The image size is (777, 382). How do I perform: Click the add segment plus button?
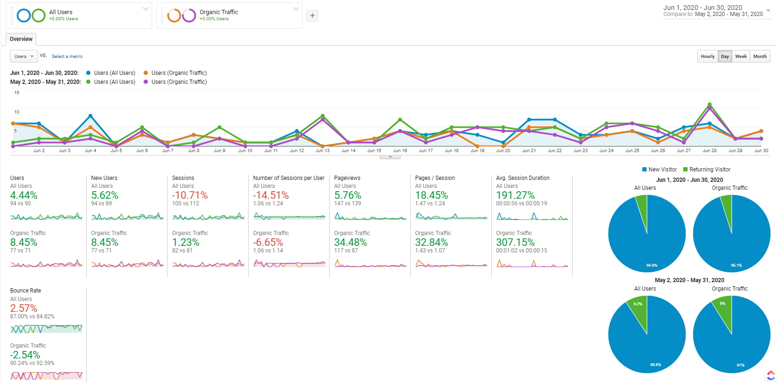[x=312, y=16]
